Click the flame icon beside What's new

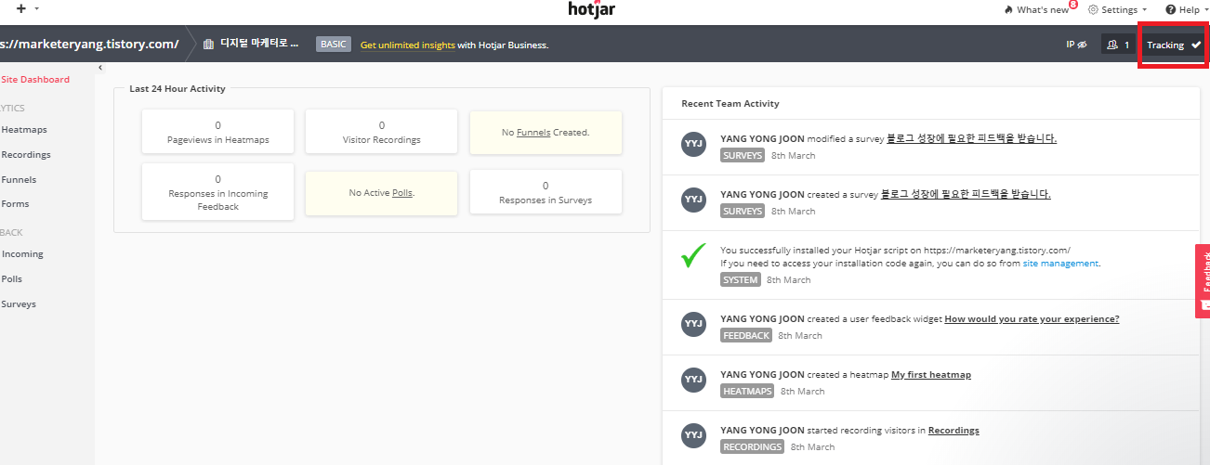(x=1008, y=9)
